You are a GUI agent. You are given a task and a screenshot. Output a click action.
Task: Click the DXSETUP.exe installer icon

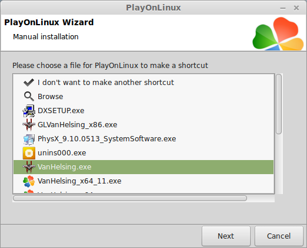[x=29, y=111]
